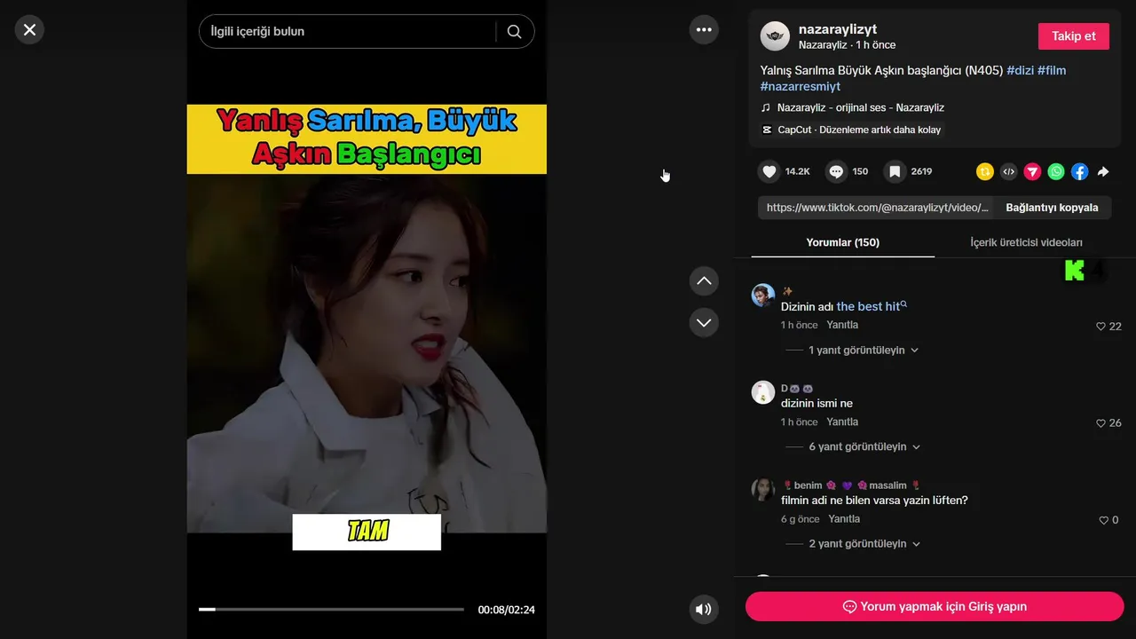Click the TikTok video URL text
Viewport: 1136px width, 639px height.
point(877,208)
